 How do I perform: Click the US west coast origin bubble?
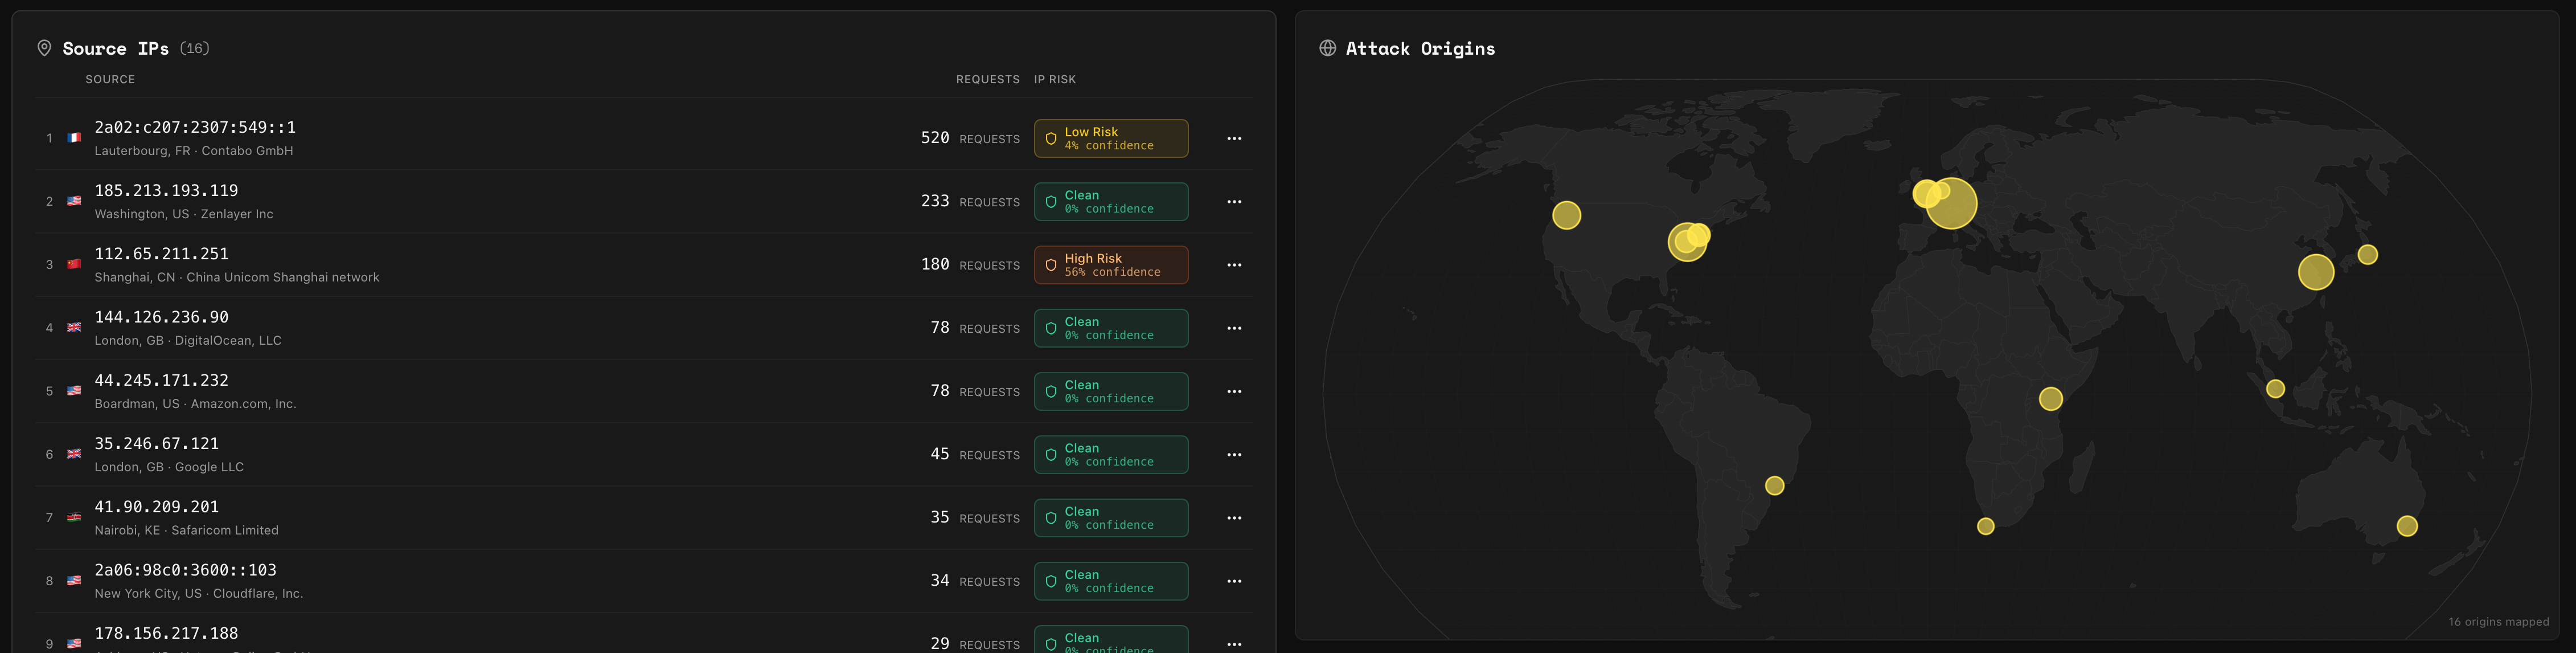pyautogui.click(x=1566, y=215)
